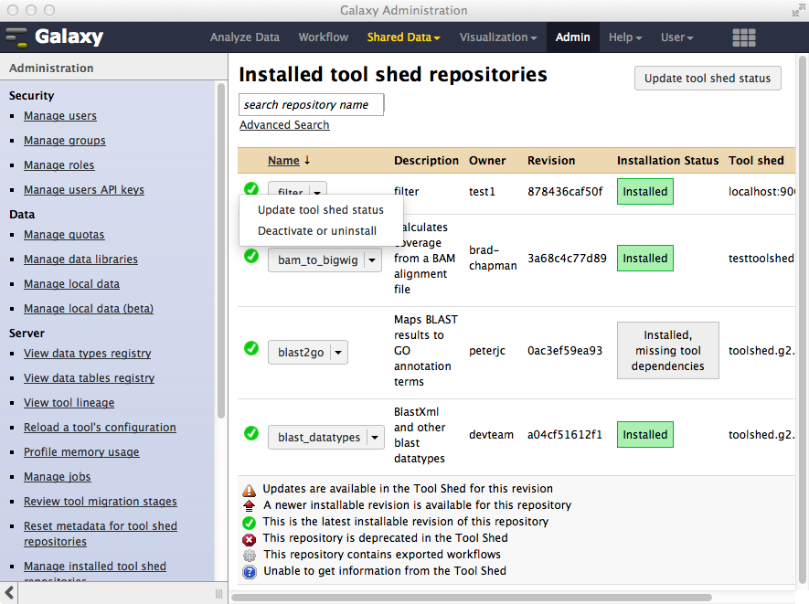Image resolution: width=809 pixels, height=604 pixels.
Task: Select Update tool shed status from popup menu
Action: tap(321, 210)
